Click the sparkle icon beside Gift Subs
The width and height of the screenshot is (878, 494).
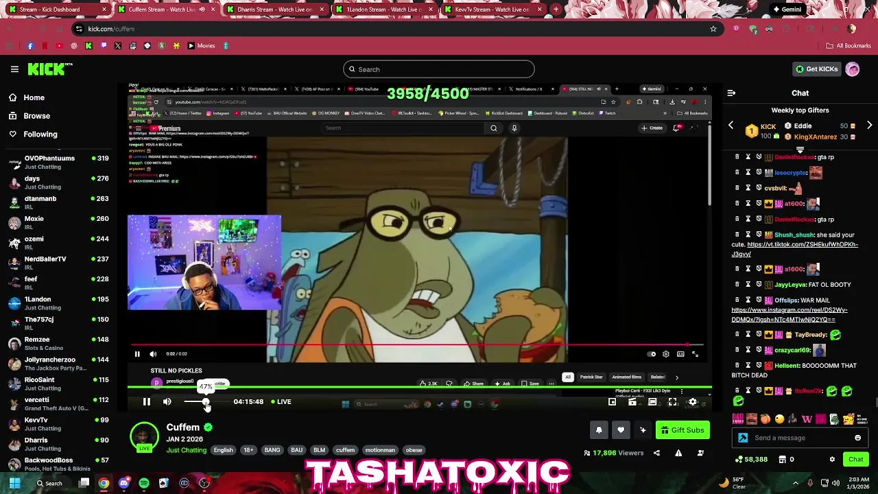(x=643, y=430)
